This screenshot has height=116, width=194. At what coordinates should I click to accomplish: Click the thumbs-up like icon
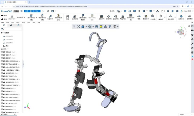(x=162, y=11)
